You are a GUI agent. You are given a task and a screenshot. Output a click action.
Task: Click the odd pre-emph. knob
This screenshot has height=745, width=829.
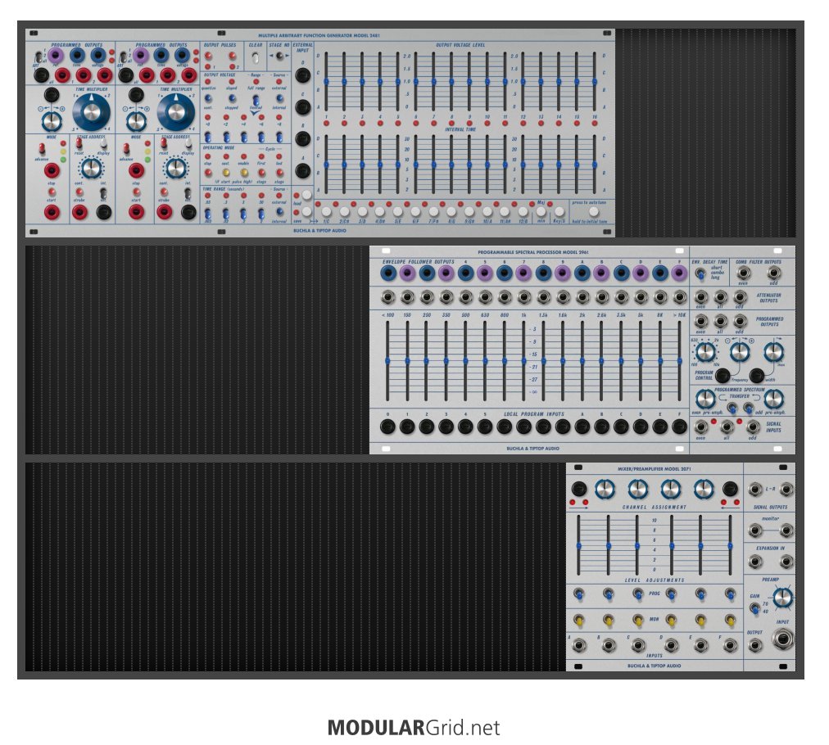point(773,399)
